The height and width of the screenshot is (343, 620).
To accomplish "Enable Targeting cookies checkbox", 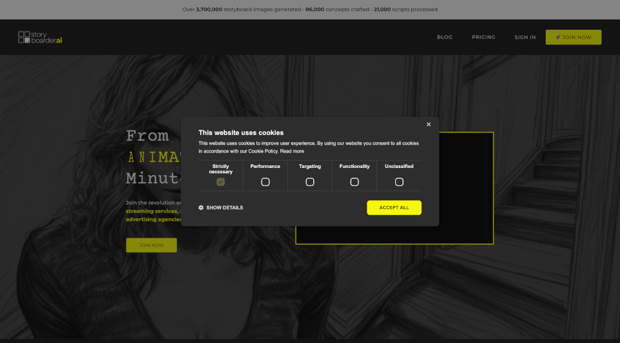I will point(310,182).
